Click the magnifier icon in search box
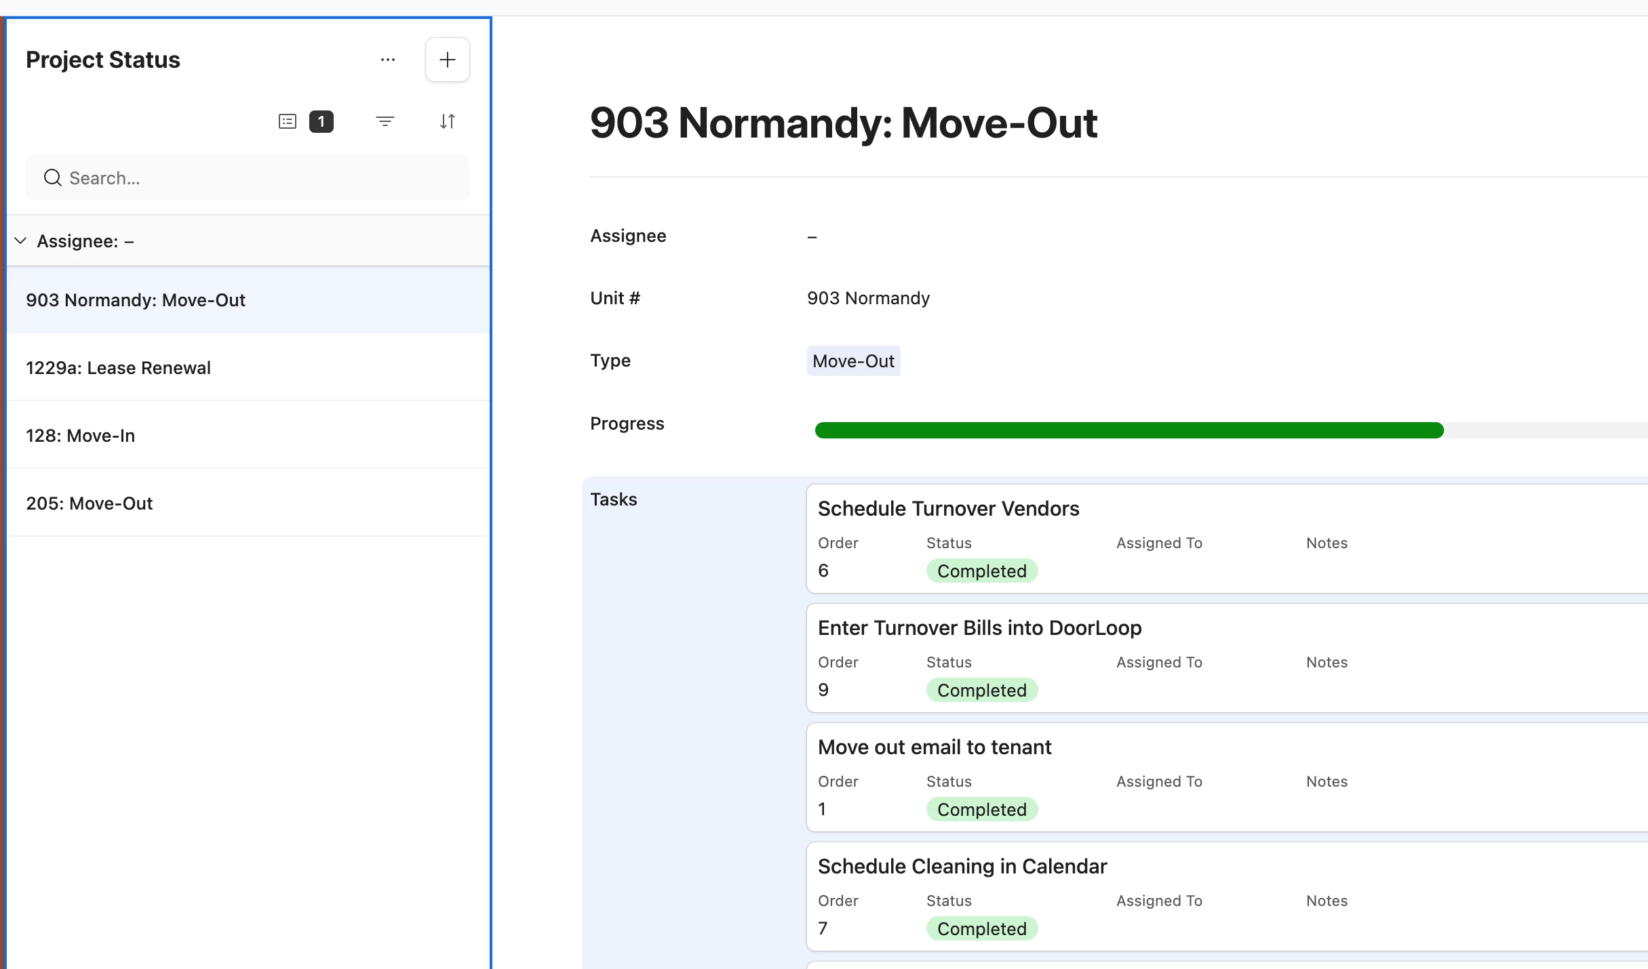This screenshot has height=969, width=1648. [x=52, y=178]
